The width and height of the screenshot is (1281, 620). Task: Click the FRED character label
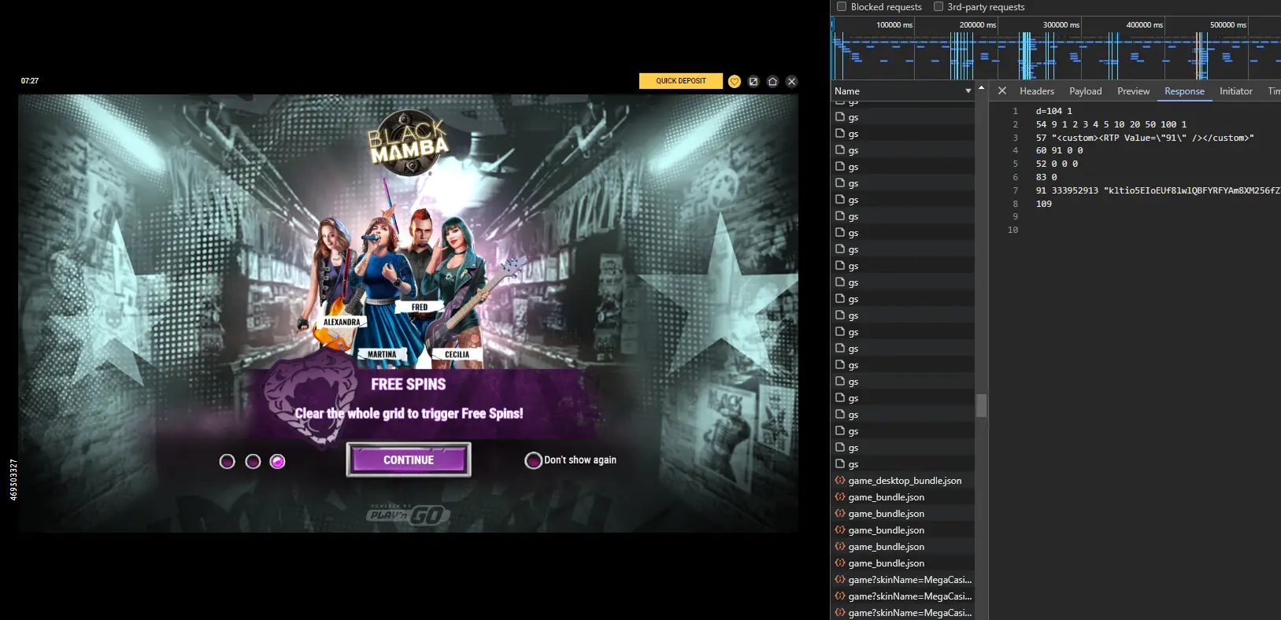pyautogui.click(x=420, y=307)
